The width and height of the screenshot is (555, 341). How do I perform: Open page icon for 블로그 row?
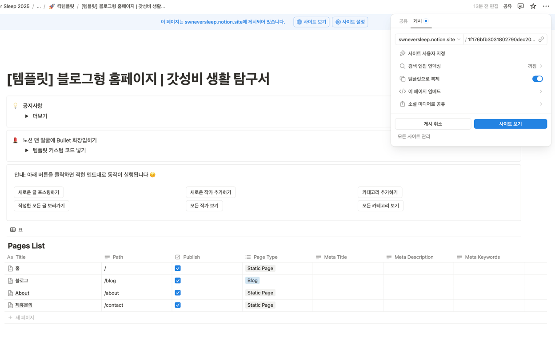(10, 281)
